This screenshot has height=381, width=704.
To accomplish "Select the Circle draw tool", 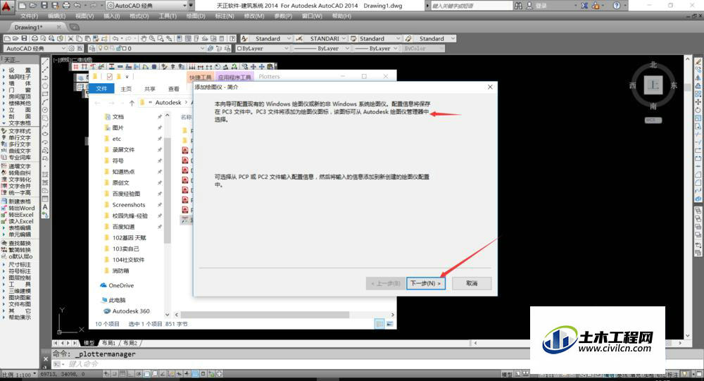I will (45, 110).
